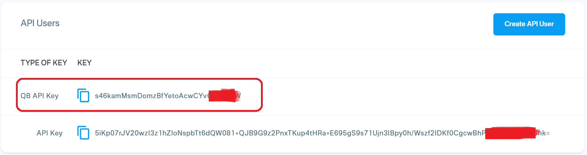Click the red redaction over the long API key
Viewport: 587px width, 155px height.
click(510, 133)
